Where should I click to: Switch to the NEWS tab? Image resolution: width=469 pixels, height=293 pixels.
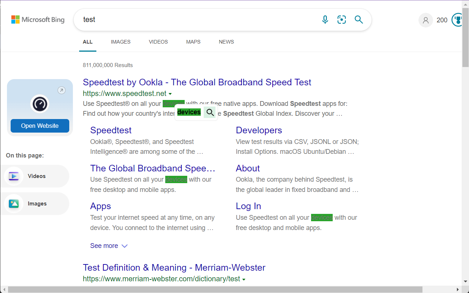point(226,42)
